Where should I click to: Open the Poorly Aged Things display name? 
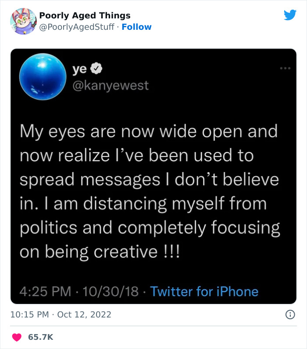point(85,16)
